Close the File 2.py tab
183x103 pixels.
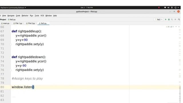point(36,23)
